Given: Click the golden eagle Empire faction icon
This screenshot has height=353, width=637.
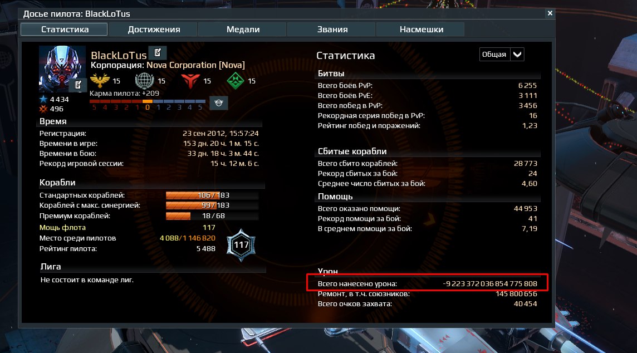Looking at the screenshot, I should [100, 81].
